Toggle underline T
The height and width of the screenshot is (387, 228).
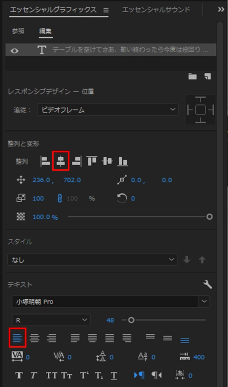(114, 376)
